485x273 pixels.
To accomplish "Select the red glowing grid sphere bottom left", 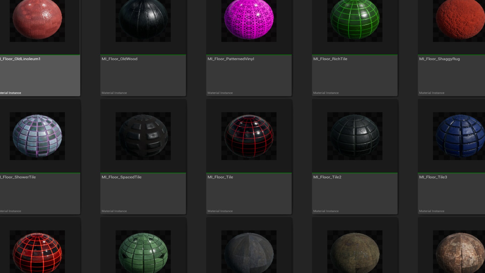I will [x=37, y=253].
